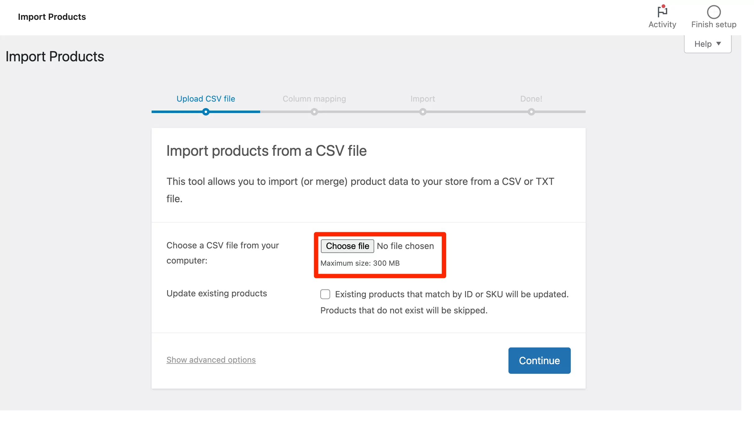Click the Upload CSV file step icon

click(206, 111)
